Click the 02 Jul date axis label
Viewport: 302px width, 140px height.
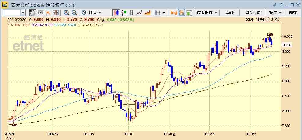click(128, 134)
